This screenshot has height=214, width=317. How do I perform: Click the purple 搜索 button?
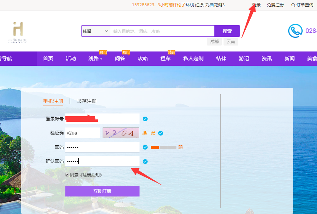point(227,31)
